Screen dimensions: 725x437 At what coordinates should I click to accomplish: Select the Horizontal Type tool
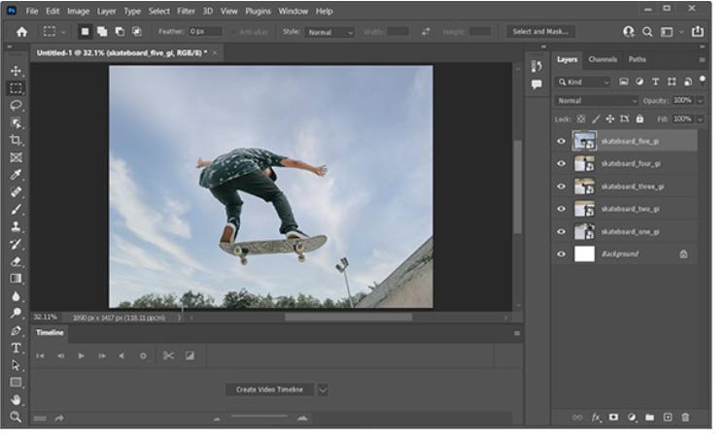click(16, 348)
